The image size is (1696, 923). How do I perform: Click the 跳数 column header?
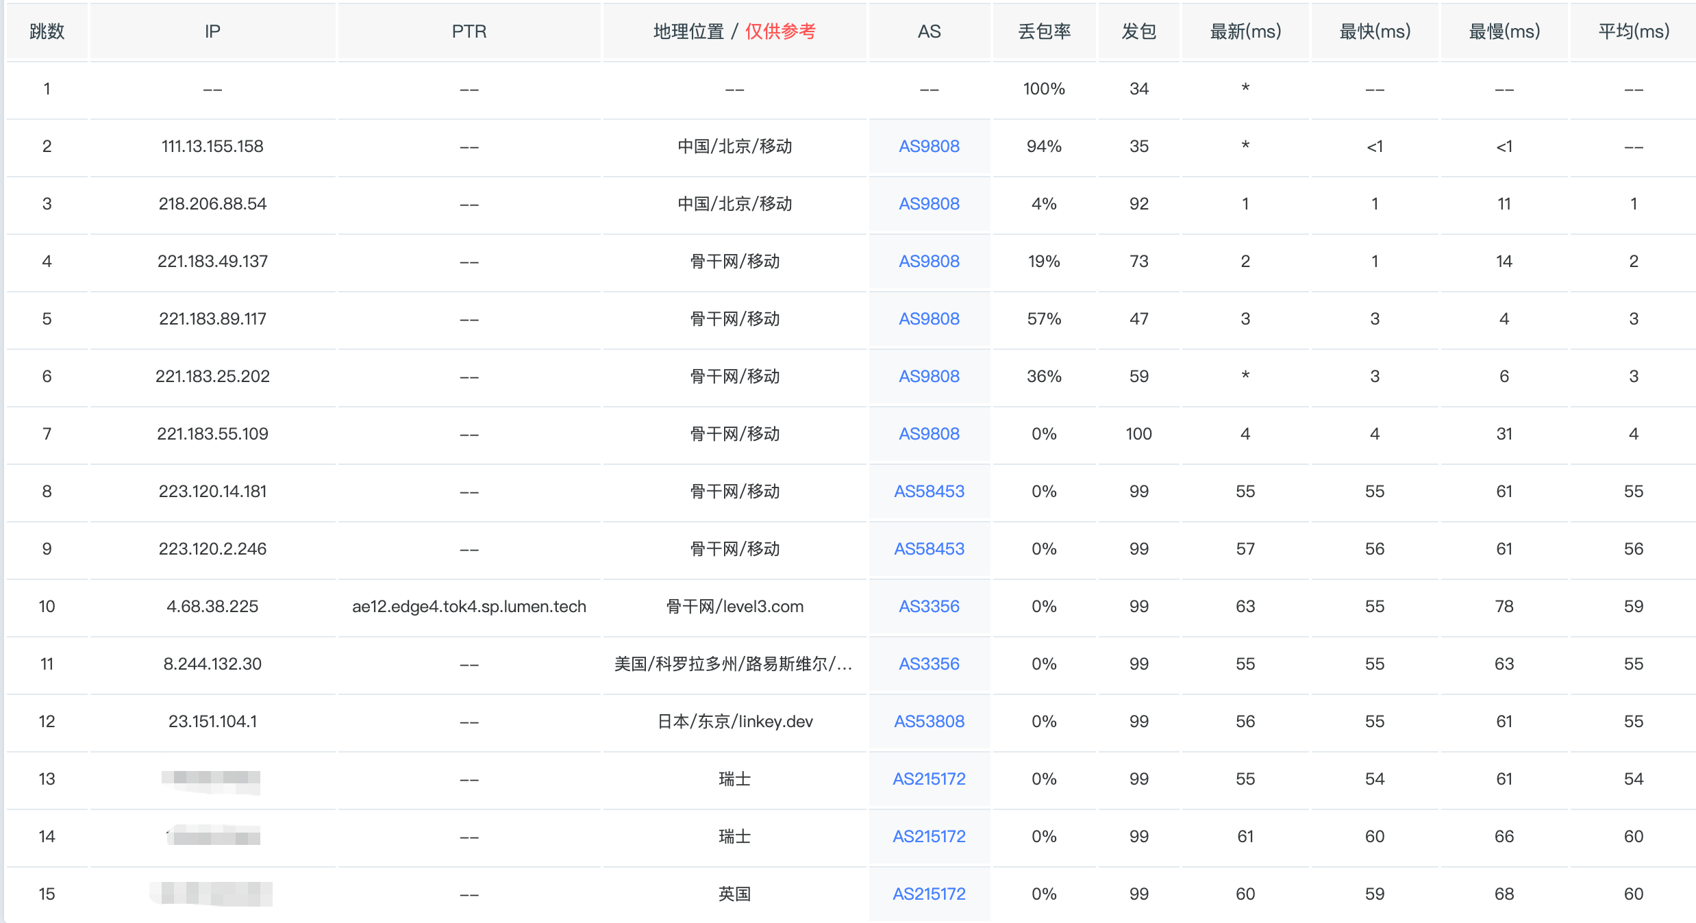[x=47, y=31]
